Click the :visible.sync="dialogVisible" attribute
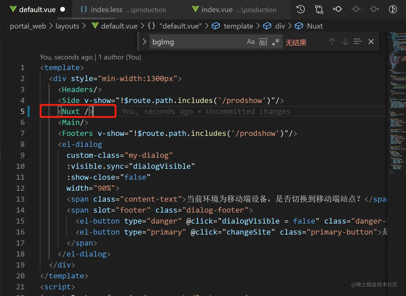406x296 pixels. 131,166
